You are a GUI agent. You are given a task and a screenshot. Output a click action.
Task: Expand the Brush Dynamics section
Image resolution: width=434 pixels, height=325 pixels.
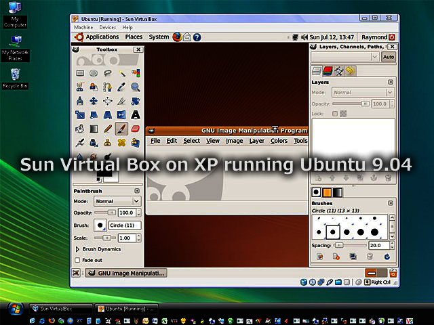coord(77,249)
